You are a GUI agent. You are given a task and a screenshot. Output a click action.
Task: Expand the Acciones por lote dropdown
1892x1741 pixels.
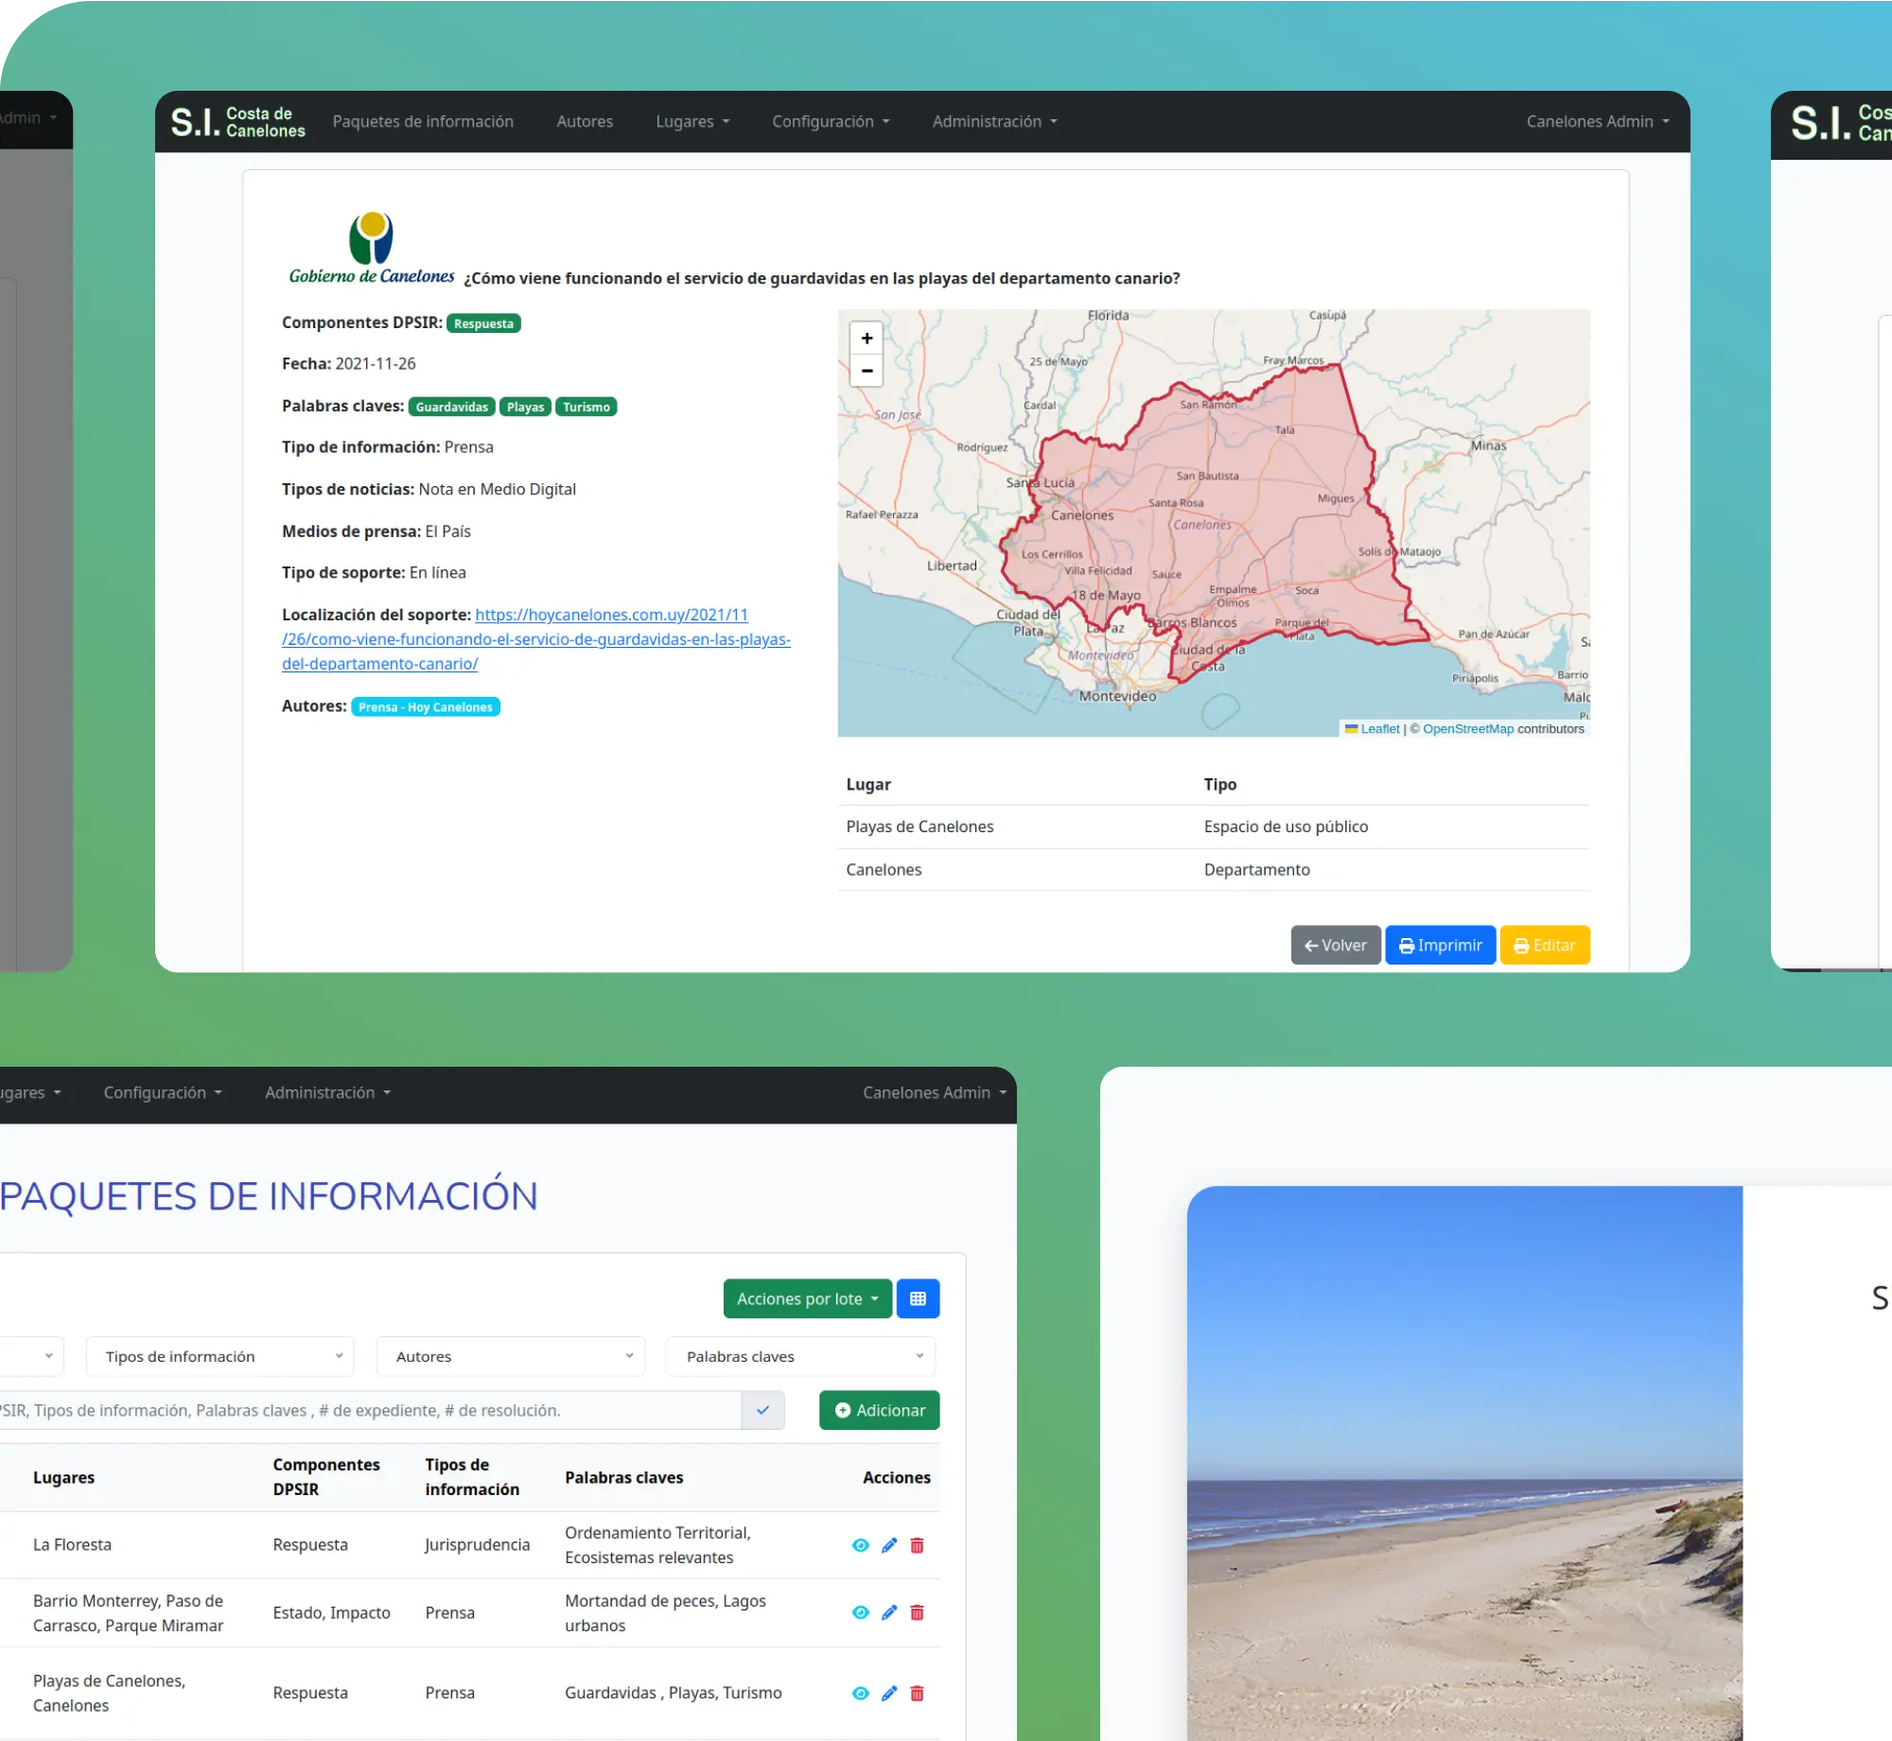[806, 1298]
